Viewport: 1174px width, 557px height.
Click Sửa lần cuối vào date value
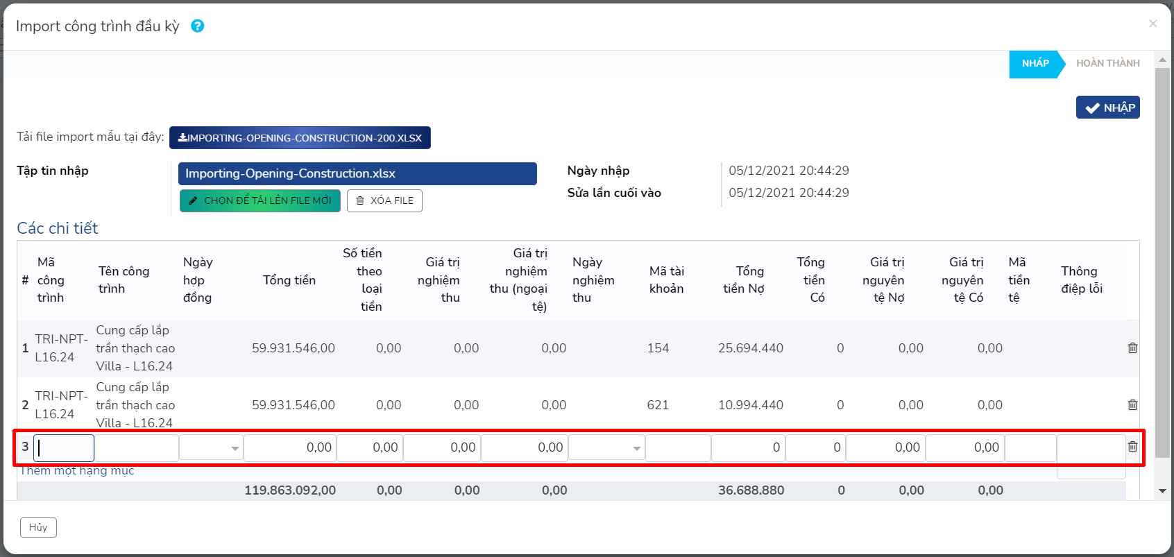click(789, 193)
